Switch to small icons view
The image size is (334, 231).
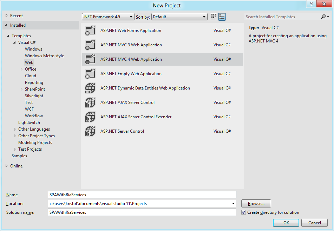213,16
